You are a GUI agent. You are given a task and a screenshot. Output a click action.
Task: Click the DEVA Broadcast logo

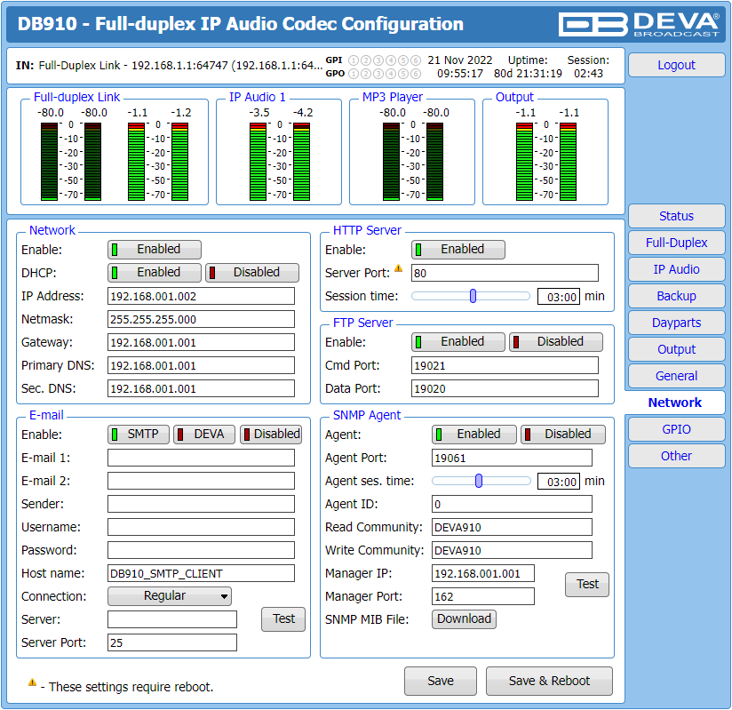[639, 24]
